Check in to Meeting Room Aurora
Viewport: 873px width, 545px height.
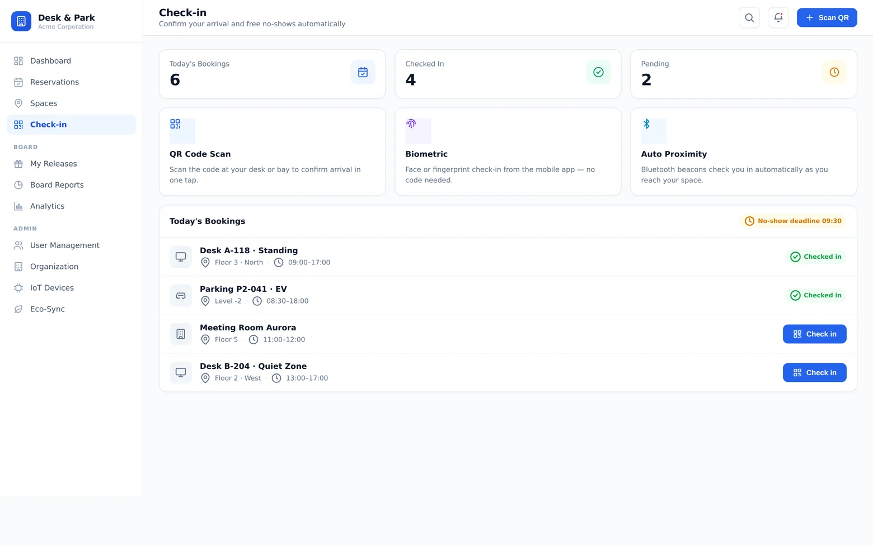click(814, 334)
